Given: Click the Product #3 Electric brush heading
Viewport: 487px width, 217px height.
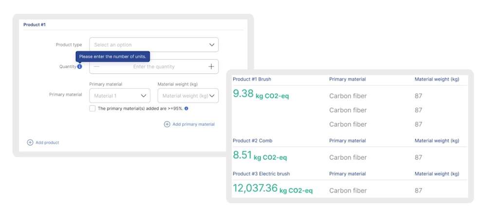Looking at the screenshot, I should pyautogui.click(x=261, y=174).
